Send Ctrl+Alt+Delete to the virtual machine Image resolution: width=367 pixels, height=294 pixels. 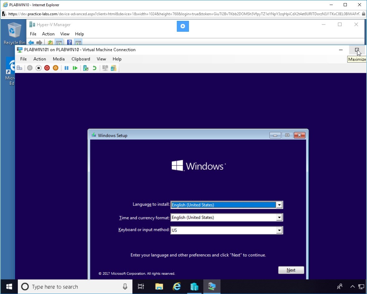pos(19,68)
